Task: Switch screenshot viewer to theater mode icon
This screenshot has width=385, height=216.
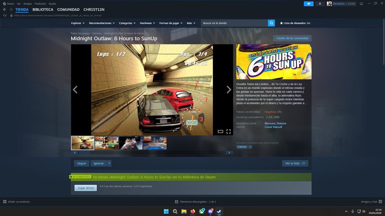Action: pos(220,132)
